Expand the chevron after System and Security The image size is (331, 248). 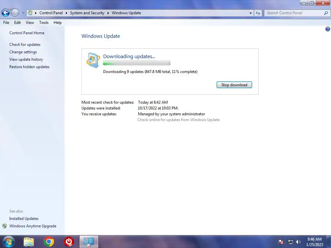[108, 13]
